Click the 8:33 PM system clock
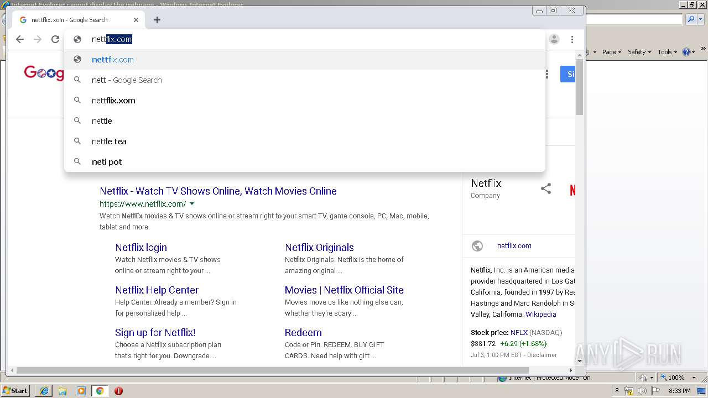 coord(679,391)
